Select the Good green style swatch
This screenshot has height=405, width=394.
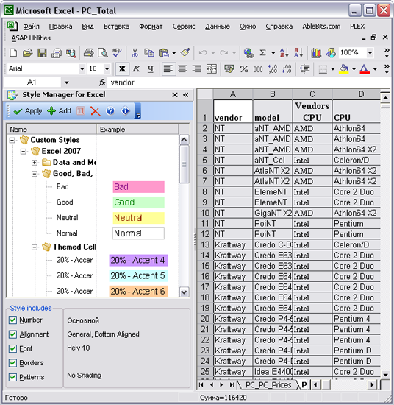pyautogui.click(x=138, y=202)
